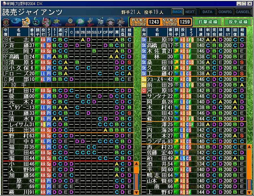Click the pitcher ability total 1259
This screenshot has width=254, height=196.
pos(185,22)
